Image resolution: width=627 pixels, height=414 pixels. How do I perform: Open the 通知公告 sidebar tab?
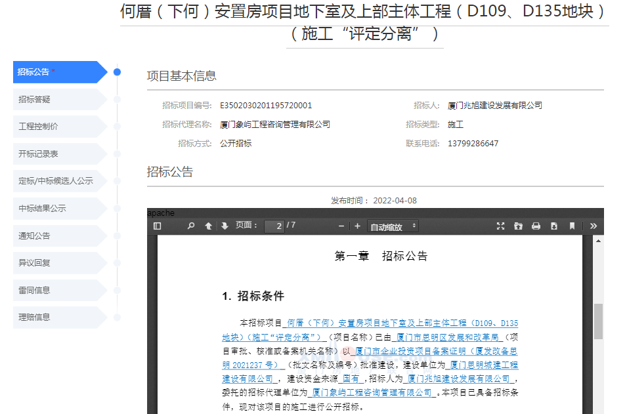tap(60, 236)
